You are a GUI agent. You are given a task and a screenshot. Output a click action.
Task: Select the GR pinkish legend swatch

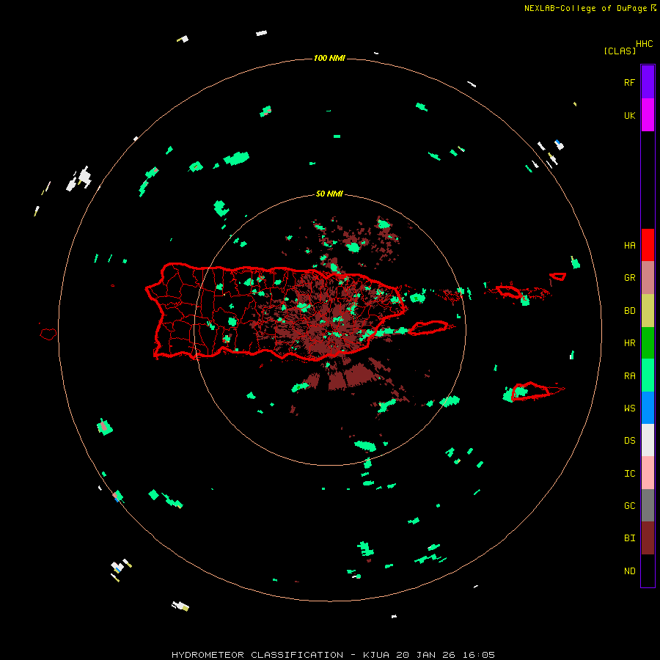tap(648, 278)
